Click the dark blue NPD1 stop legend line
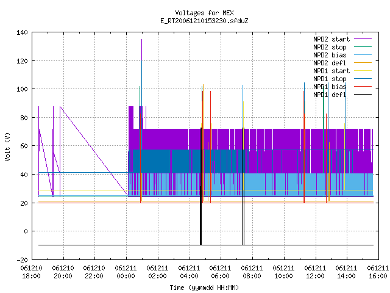The height and width of the screenshot is (293, 390). [363, 79]
